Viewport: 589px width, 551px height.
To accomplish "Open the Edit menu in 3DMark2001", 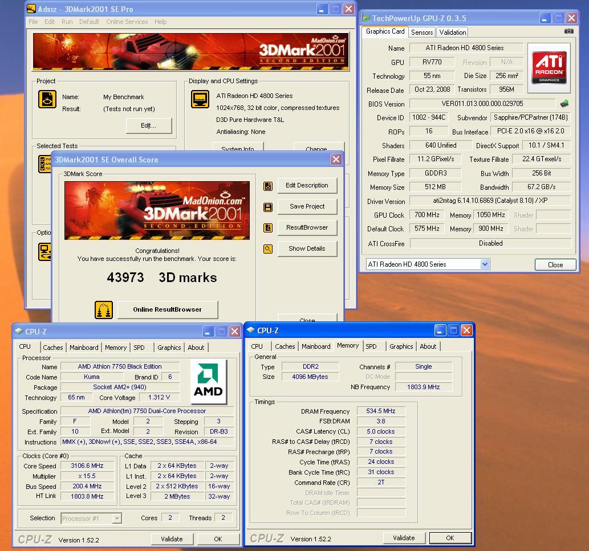I will pyautogui.click(x=50, y=22).
